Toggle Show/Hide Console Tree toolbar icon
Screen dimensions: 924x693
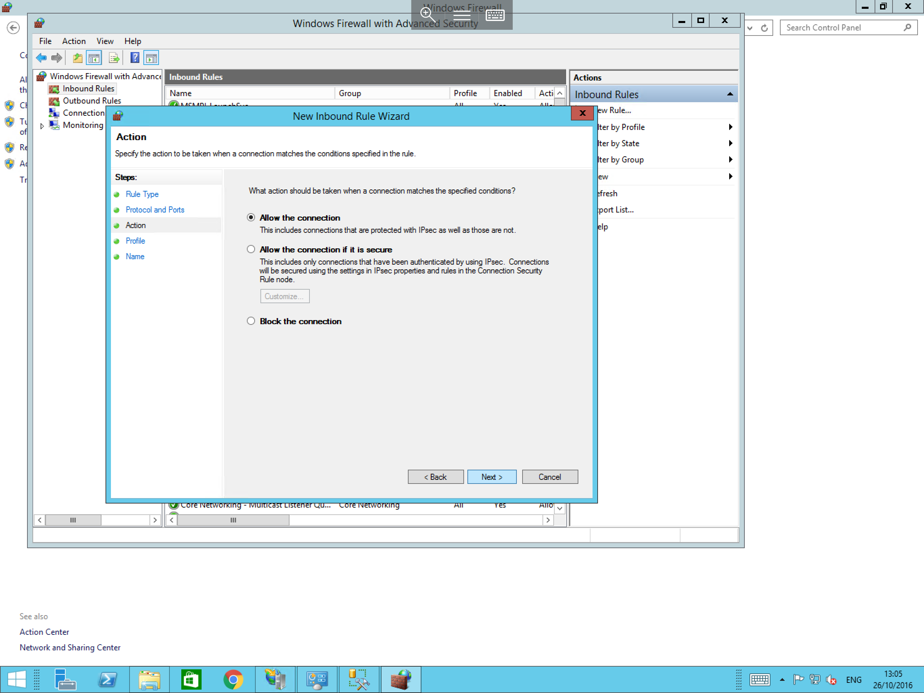[94, 58]
